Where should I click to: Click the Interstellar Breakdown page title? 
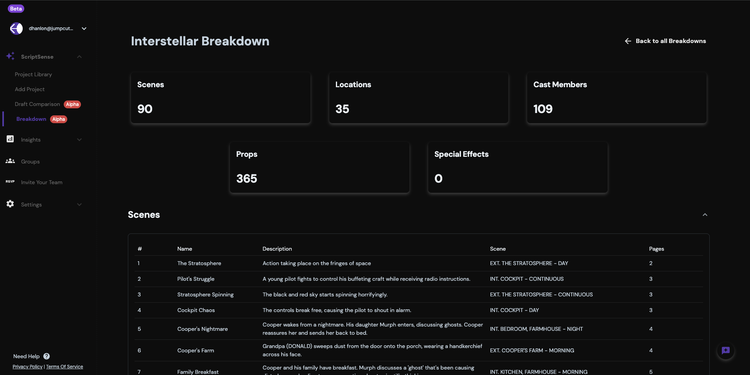click(x=200, y=41)
